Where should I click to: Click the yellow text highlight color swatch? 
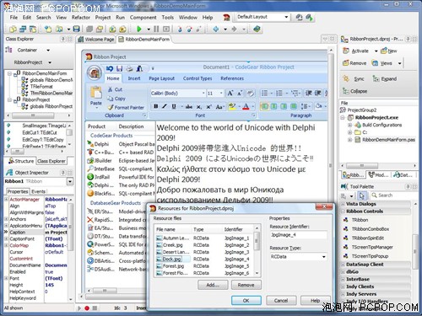point(232,106)
